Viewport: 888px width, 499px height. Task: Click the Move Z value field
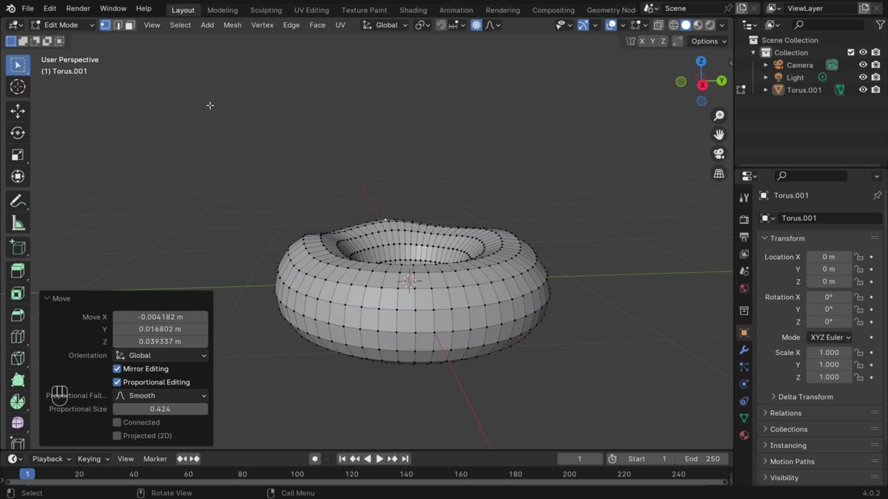(x=160, y=342)
